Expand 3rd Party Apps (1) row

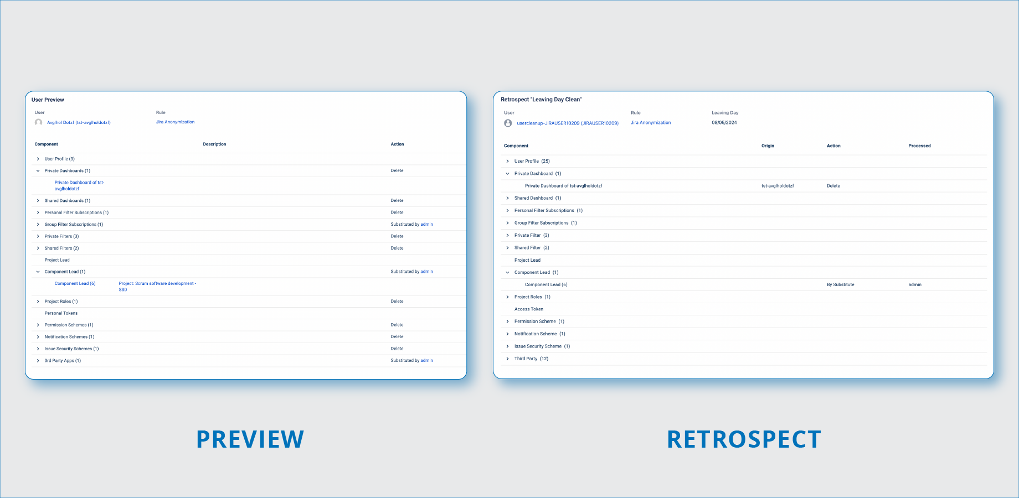38,361
